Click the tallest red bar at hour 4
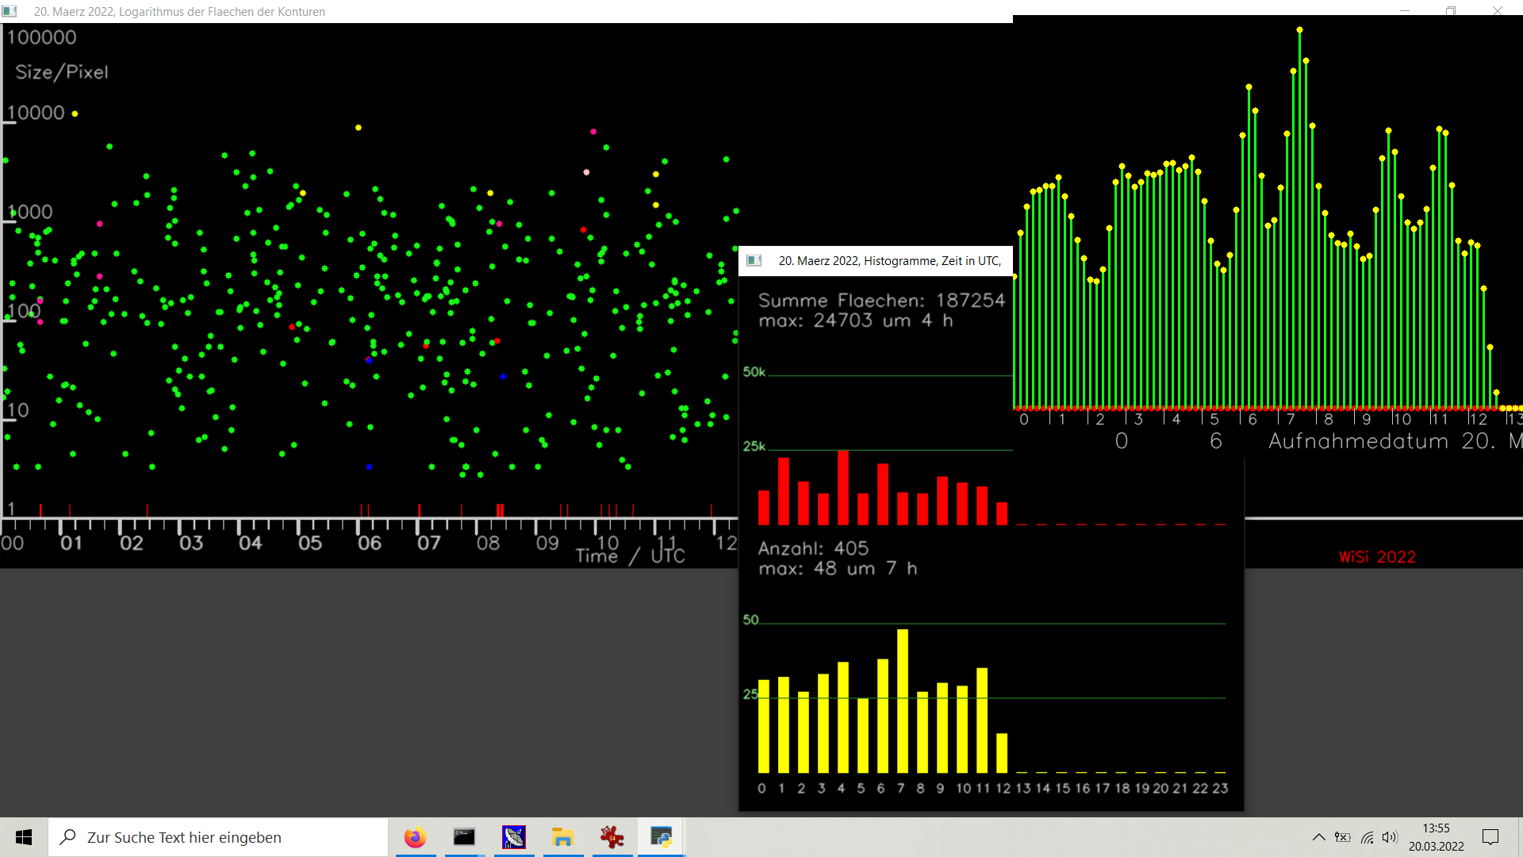The image size is (1523, 857). click(843, 487)
